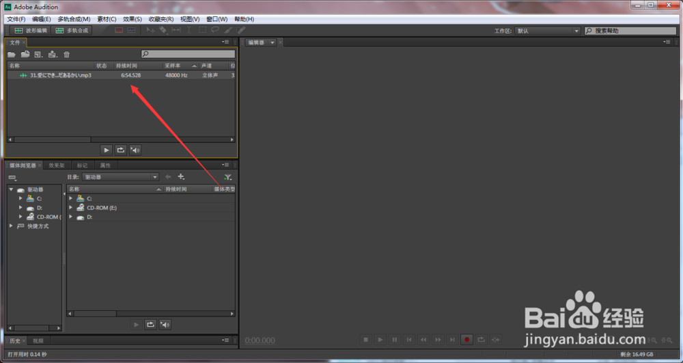
Task: Switch to 多轨合成 multitrack view
Action: pos(72,31)
